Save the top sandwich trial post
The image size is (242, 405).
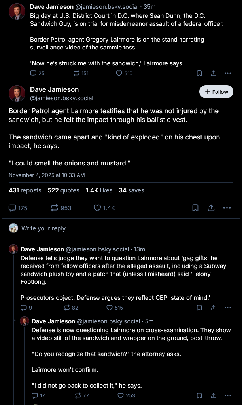tap(199, 73)
